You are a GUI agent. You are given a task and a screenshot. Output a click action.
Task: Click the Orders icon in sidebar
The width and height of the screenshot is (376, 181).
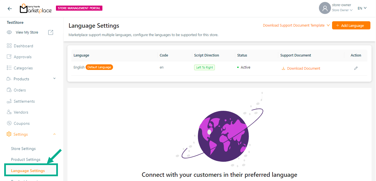pyautogui.click(x=9, y=90)
